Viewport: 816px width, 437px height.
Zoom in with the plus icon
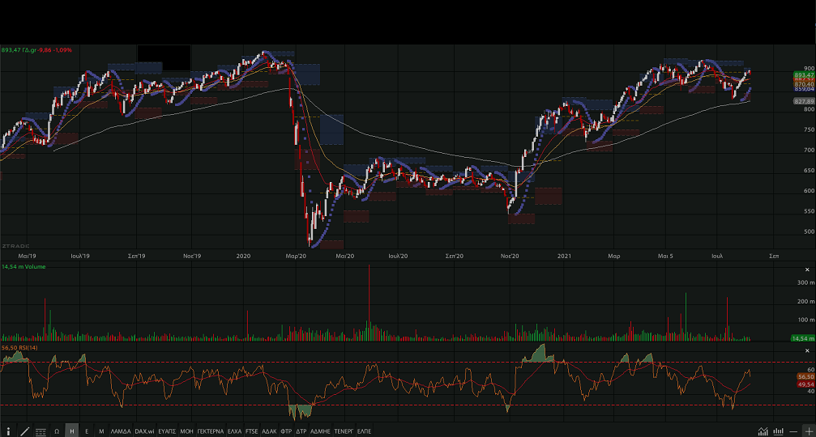coord(807,431)
